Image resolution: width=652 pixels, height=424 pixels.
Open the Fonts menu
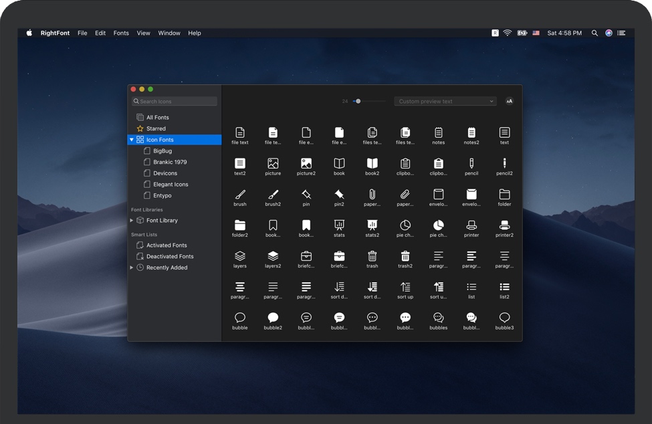point(121,33)
